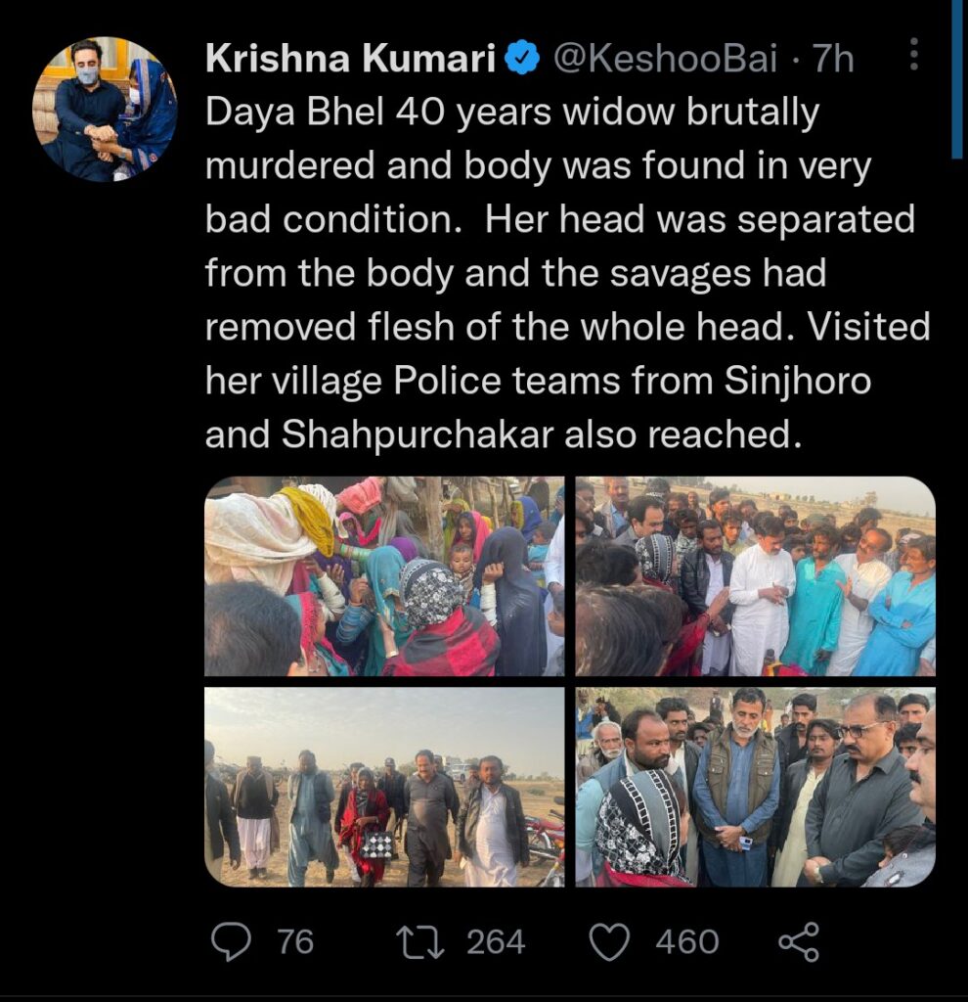The image size is (968, 1002).
Task: Open the reply icon with 76 comments
Action: point(231,942)
